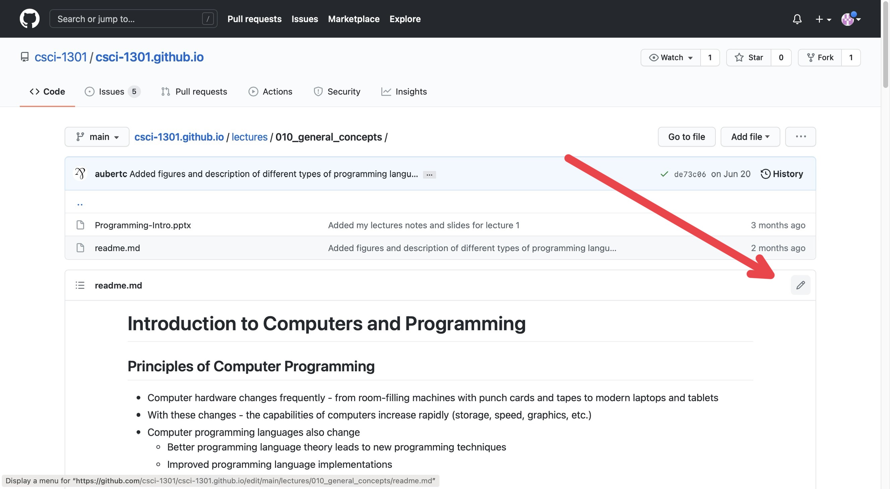The height and width of the screenshot is (489, 890).
Task: Open the notifications bell
Action: 797,19
